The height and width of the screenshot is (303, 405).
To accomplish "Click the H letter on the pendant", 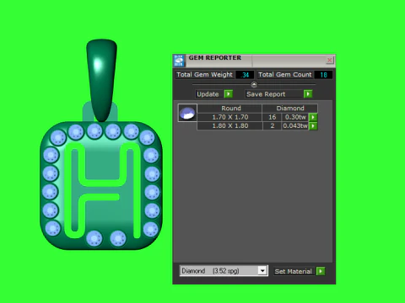I will [x=102, y=190].
